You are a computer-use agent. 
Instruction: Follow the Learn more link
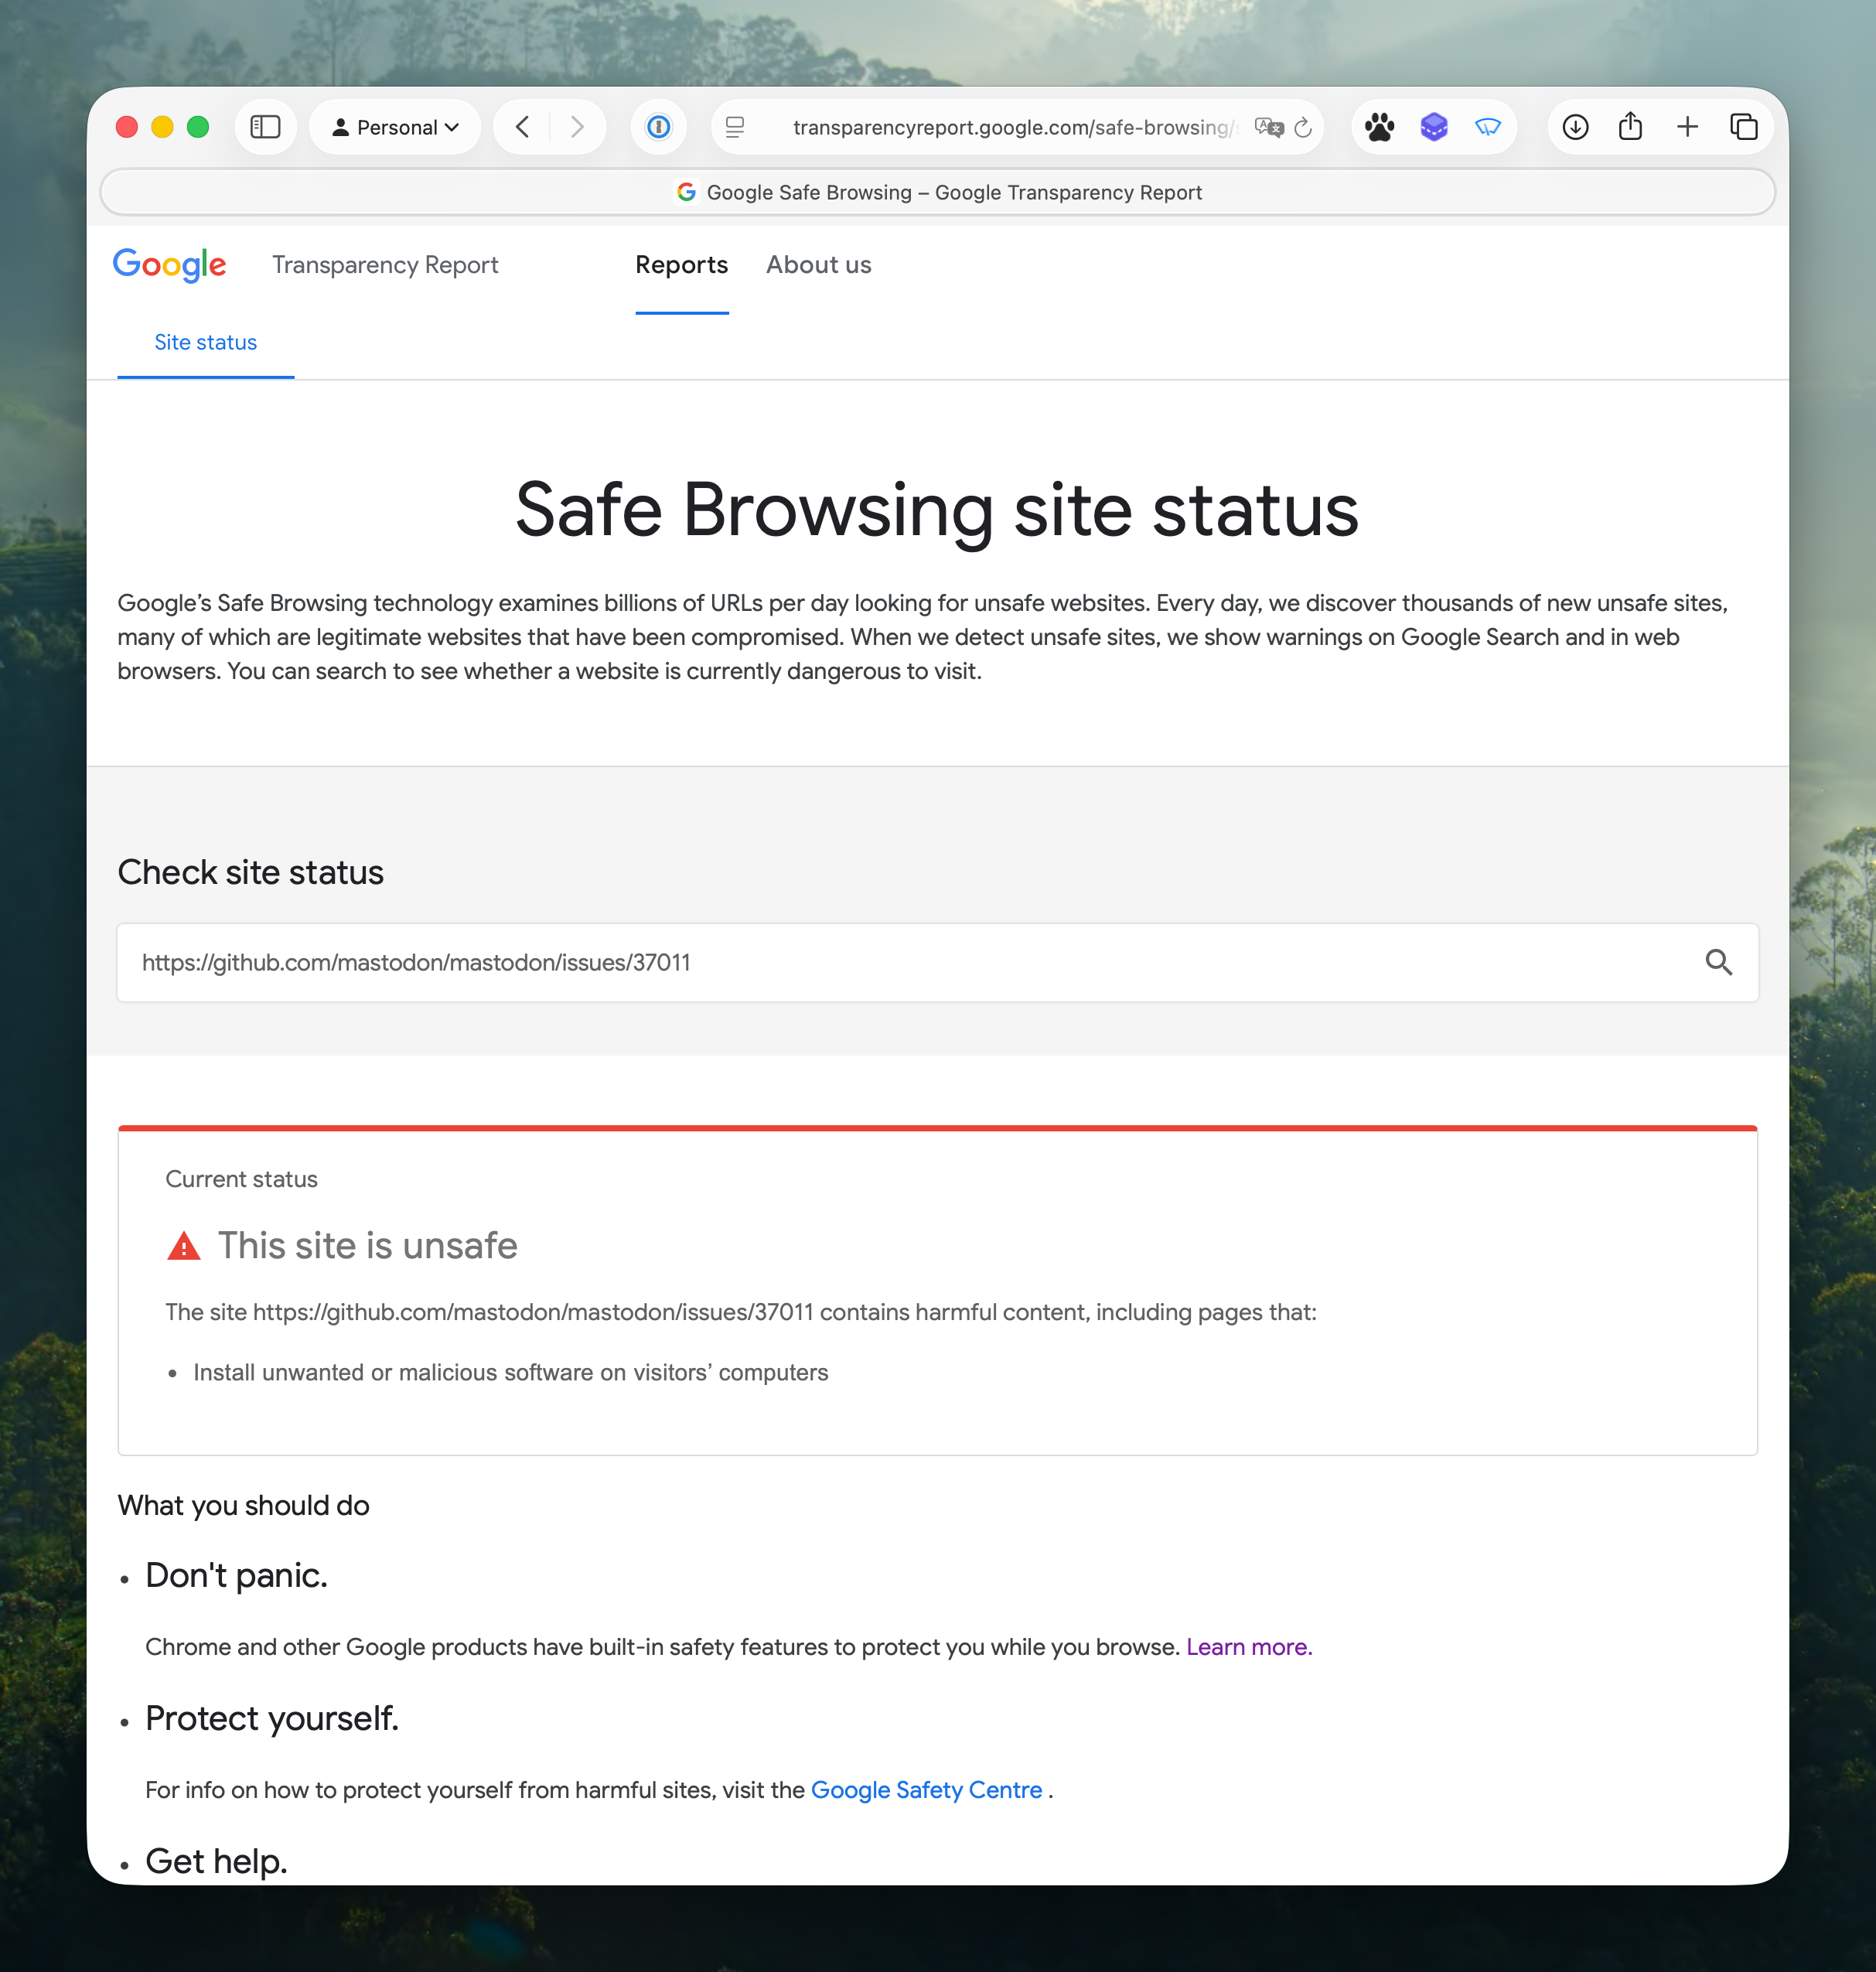(x=1248, y=1647)
